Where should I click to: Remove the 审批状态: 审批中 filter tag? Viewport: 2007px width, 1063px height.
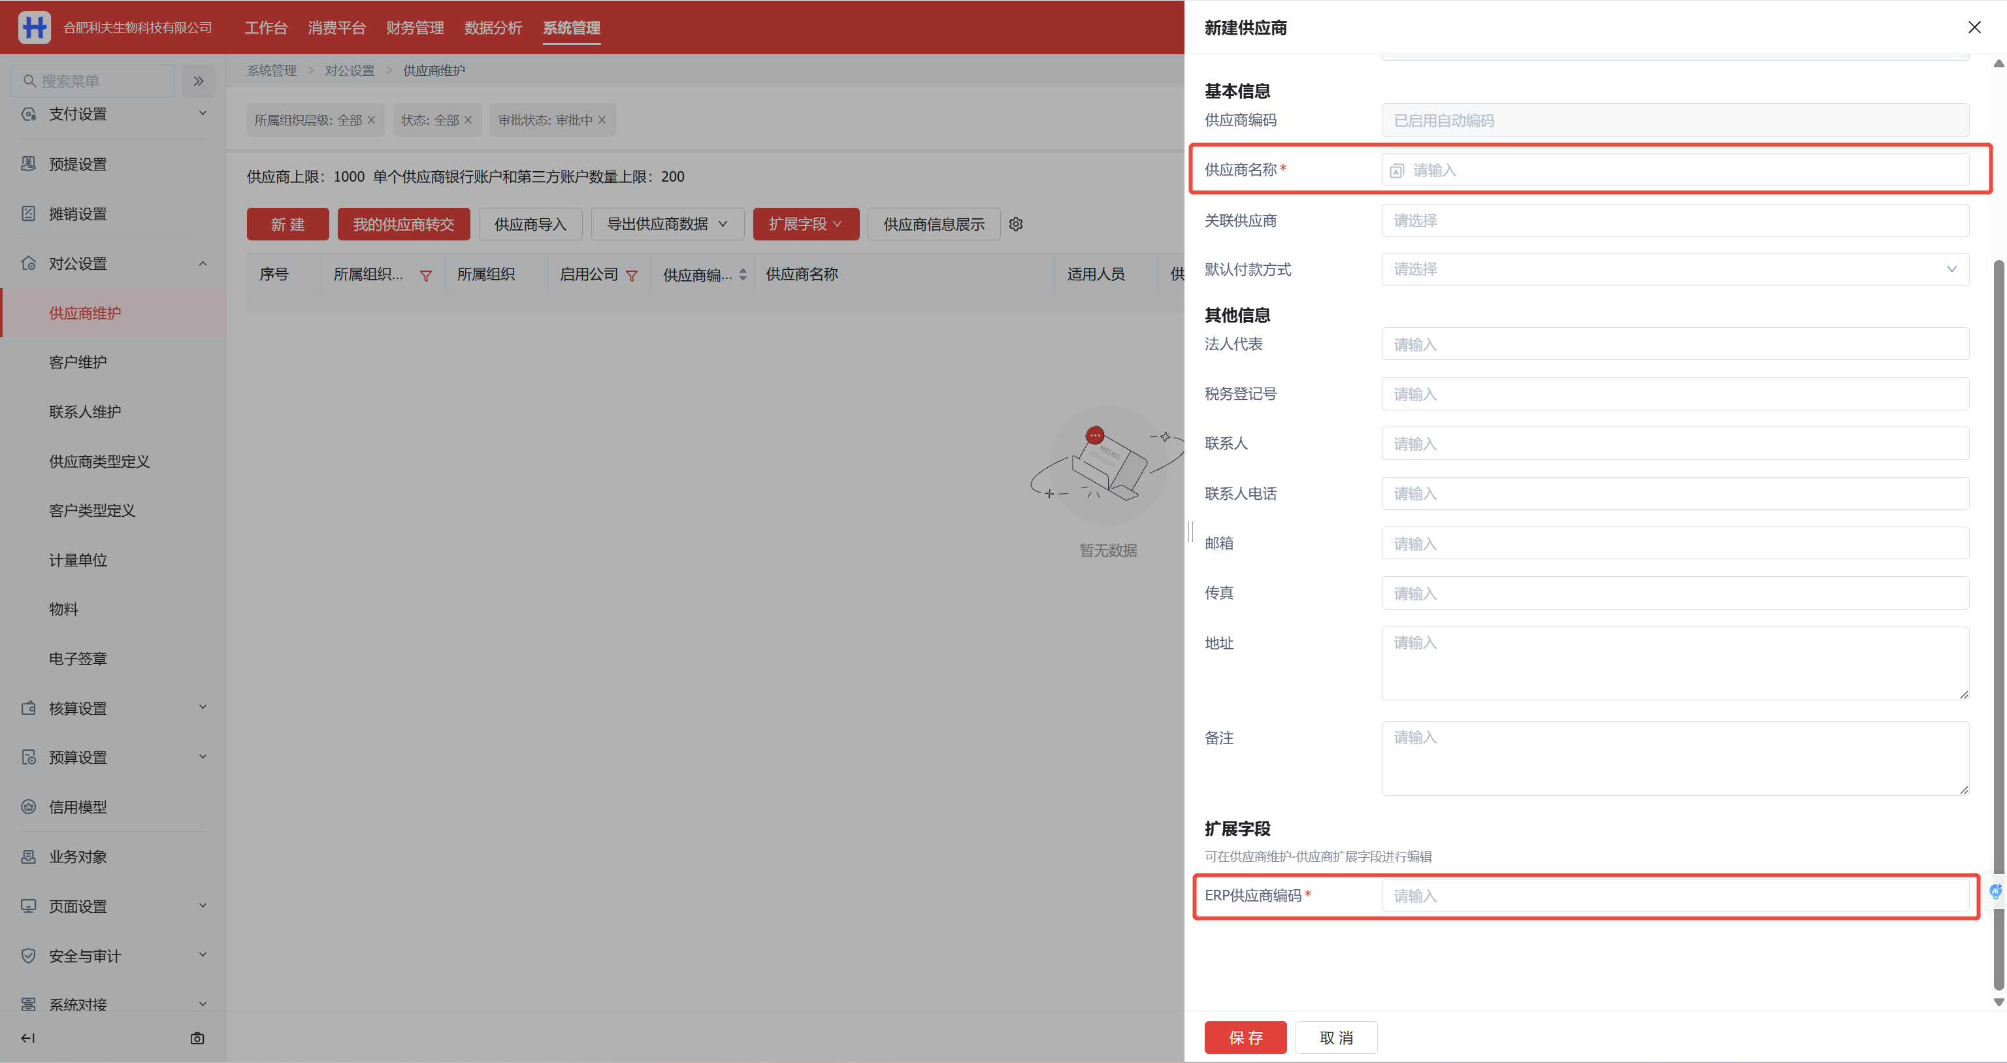point(602,120)
